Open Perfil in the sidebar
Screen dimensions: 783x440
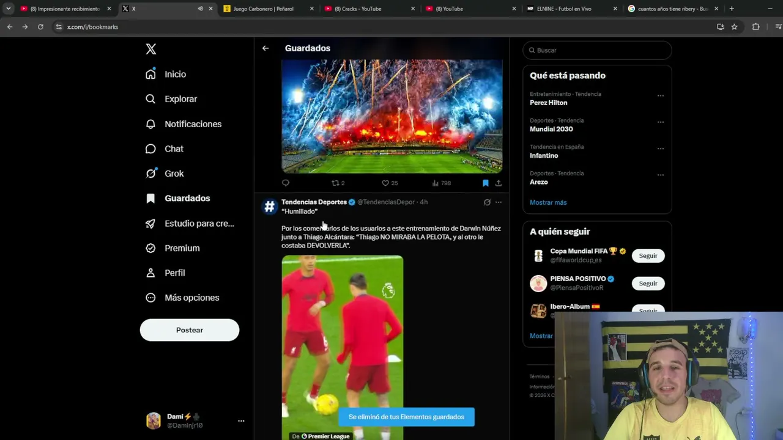[x=165, y=273]
